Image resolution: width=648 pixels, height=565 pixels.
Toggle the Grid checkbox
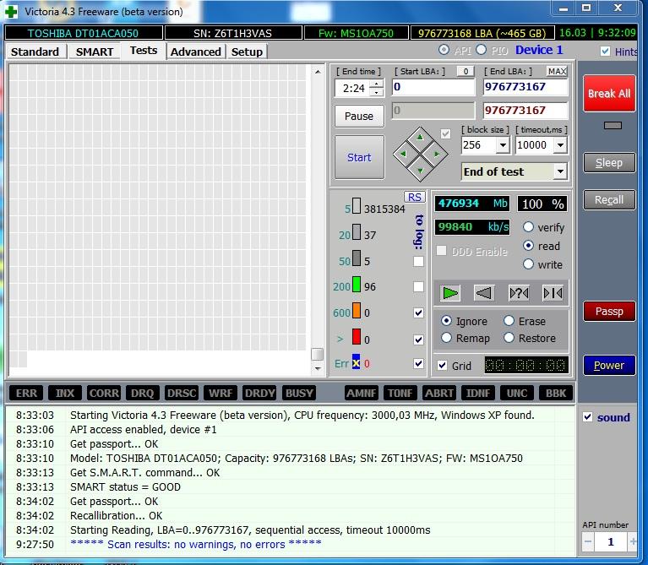[x=442, y=366]
